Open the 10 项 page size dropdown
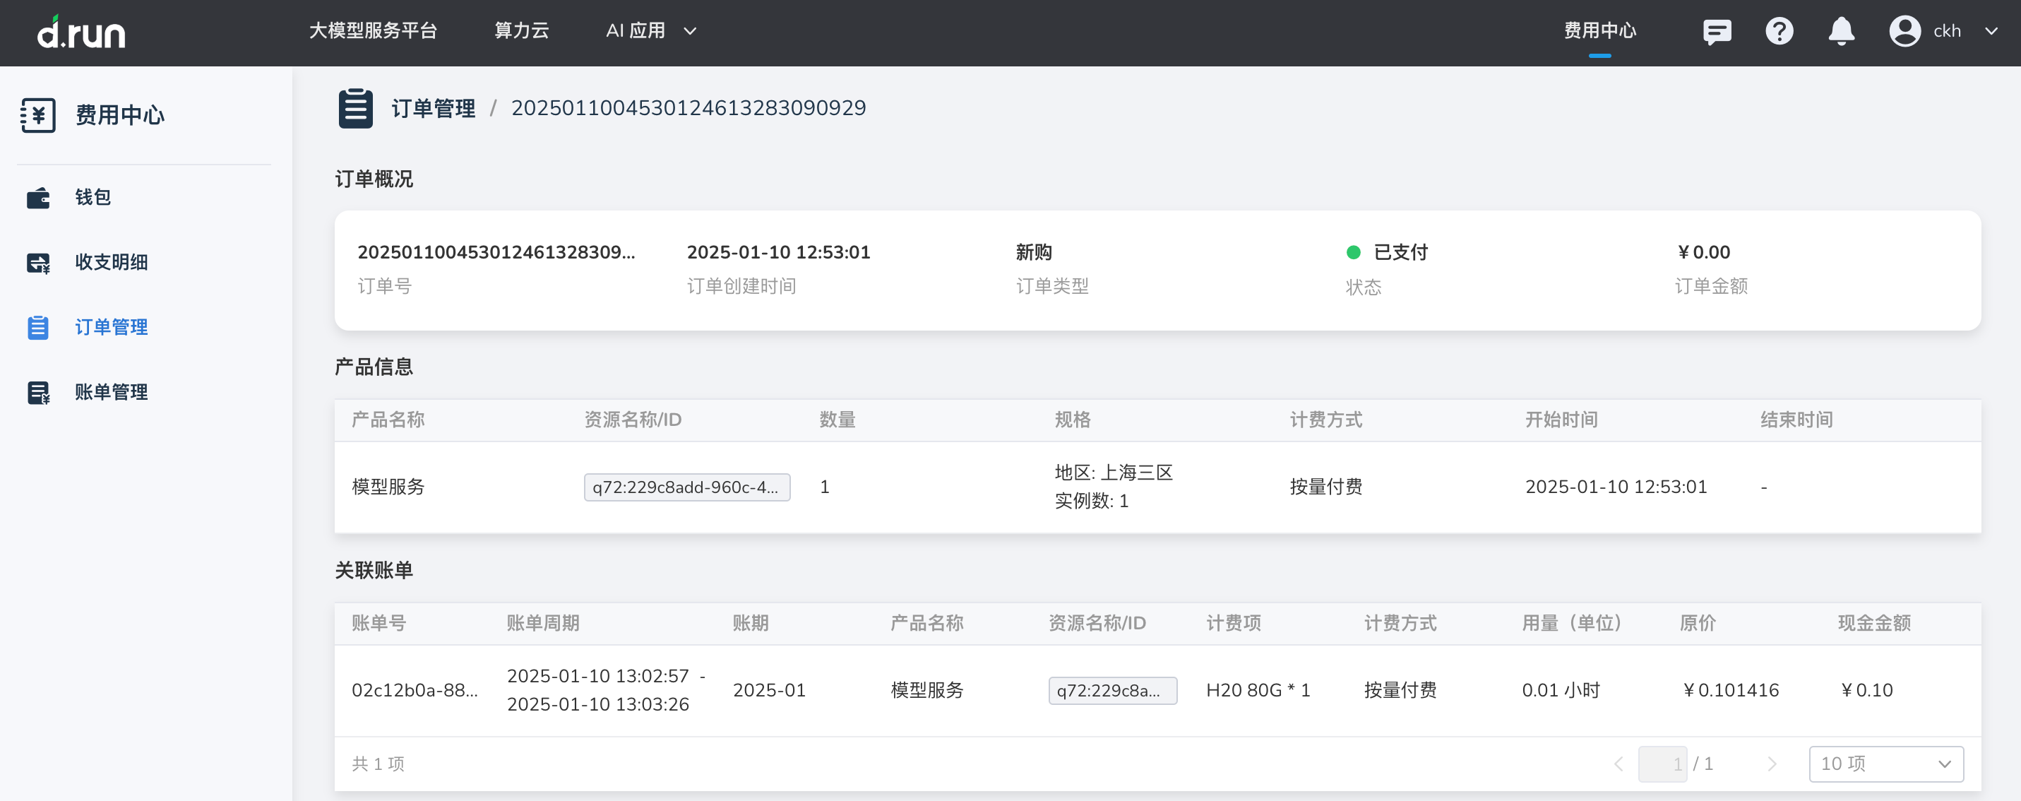Screen dimensions: 2021x801 (1885, 764)
